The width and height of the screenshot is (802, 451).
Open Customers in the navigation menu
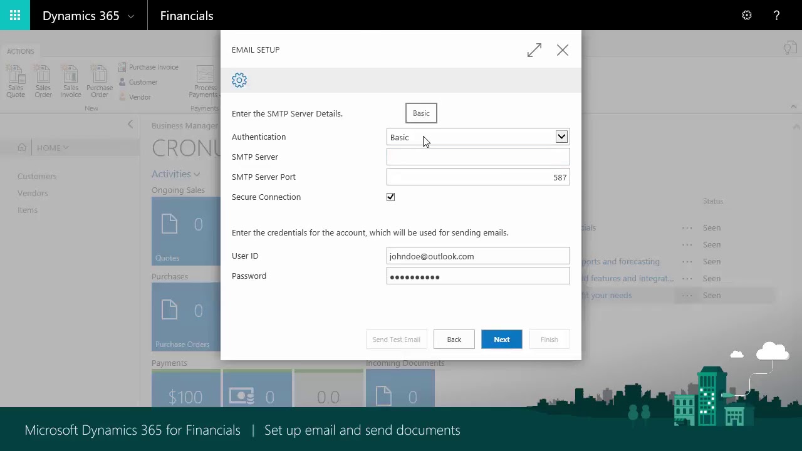[x=37, y=177]
